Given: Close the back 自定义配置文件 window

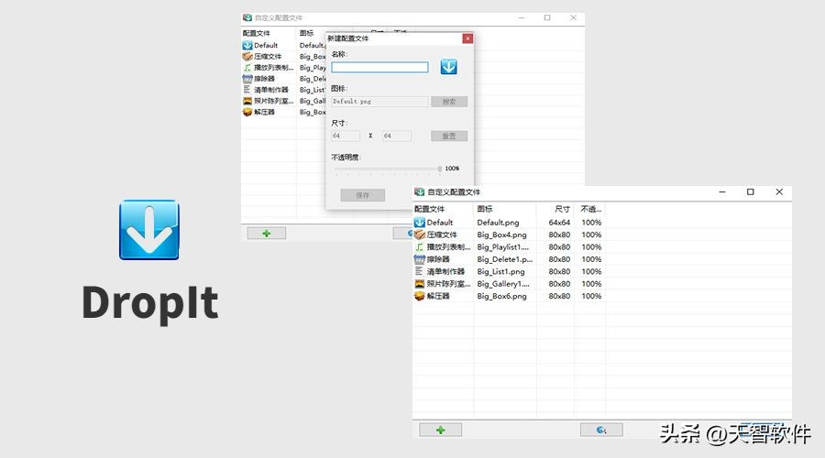Looking at the screenshot, I should coord(573,18).
